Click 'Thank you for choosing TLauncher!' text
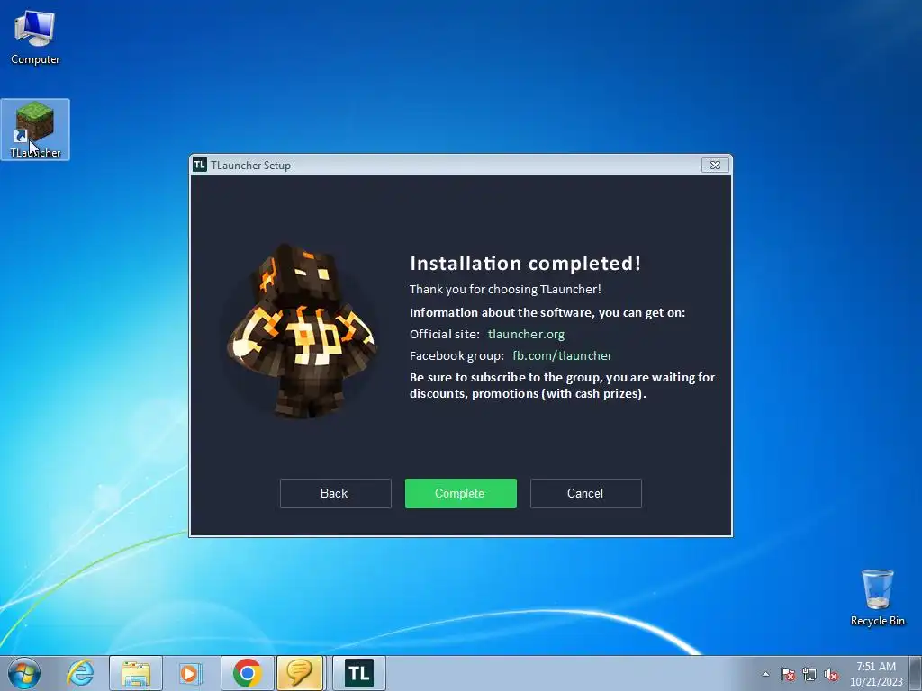922x691 pixels. click(x=505, y=289)
